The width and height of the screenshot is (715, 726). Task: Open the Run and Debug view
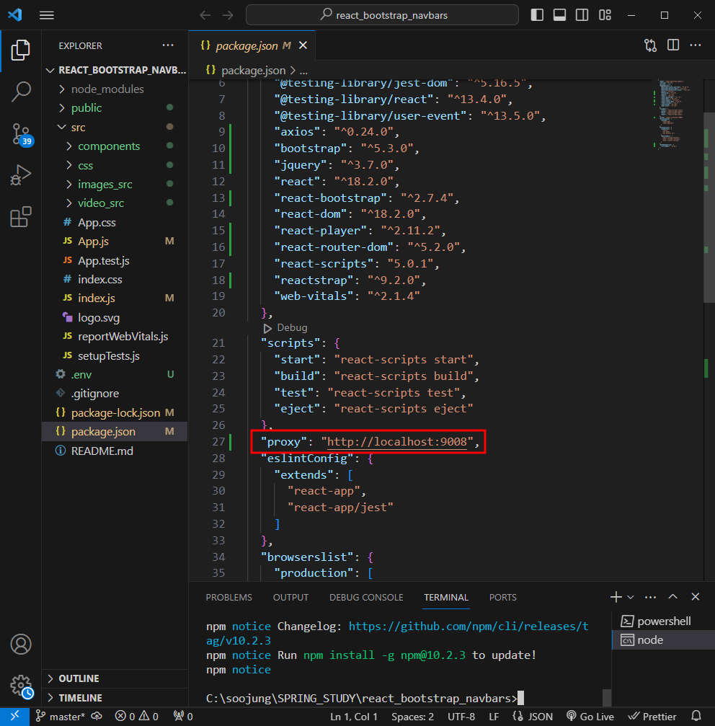20,175
